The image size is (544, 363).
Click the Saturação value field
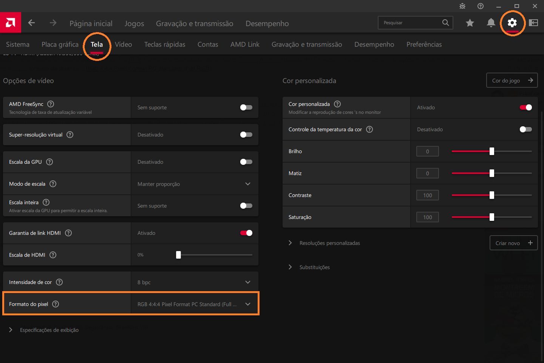428,217
